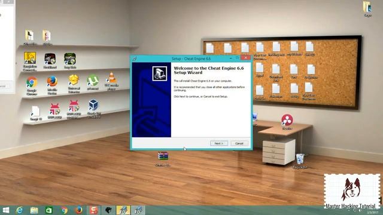The image size is (383, 215).
Task: Cancel the Cheat Engine setup
Action: pyautogui.click(x=239, y=143)
